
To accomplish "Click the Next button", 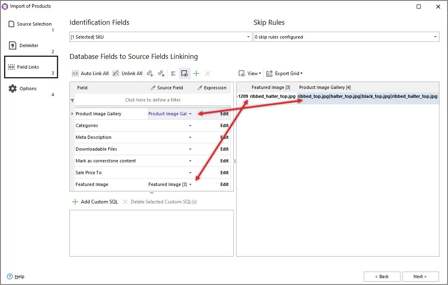I will point(421,276).
